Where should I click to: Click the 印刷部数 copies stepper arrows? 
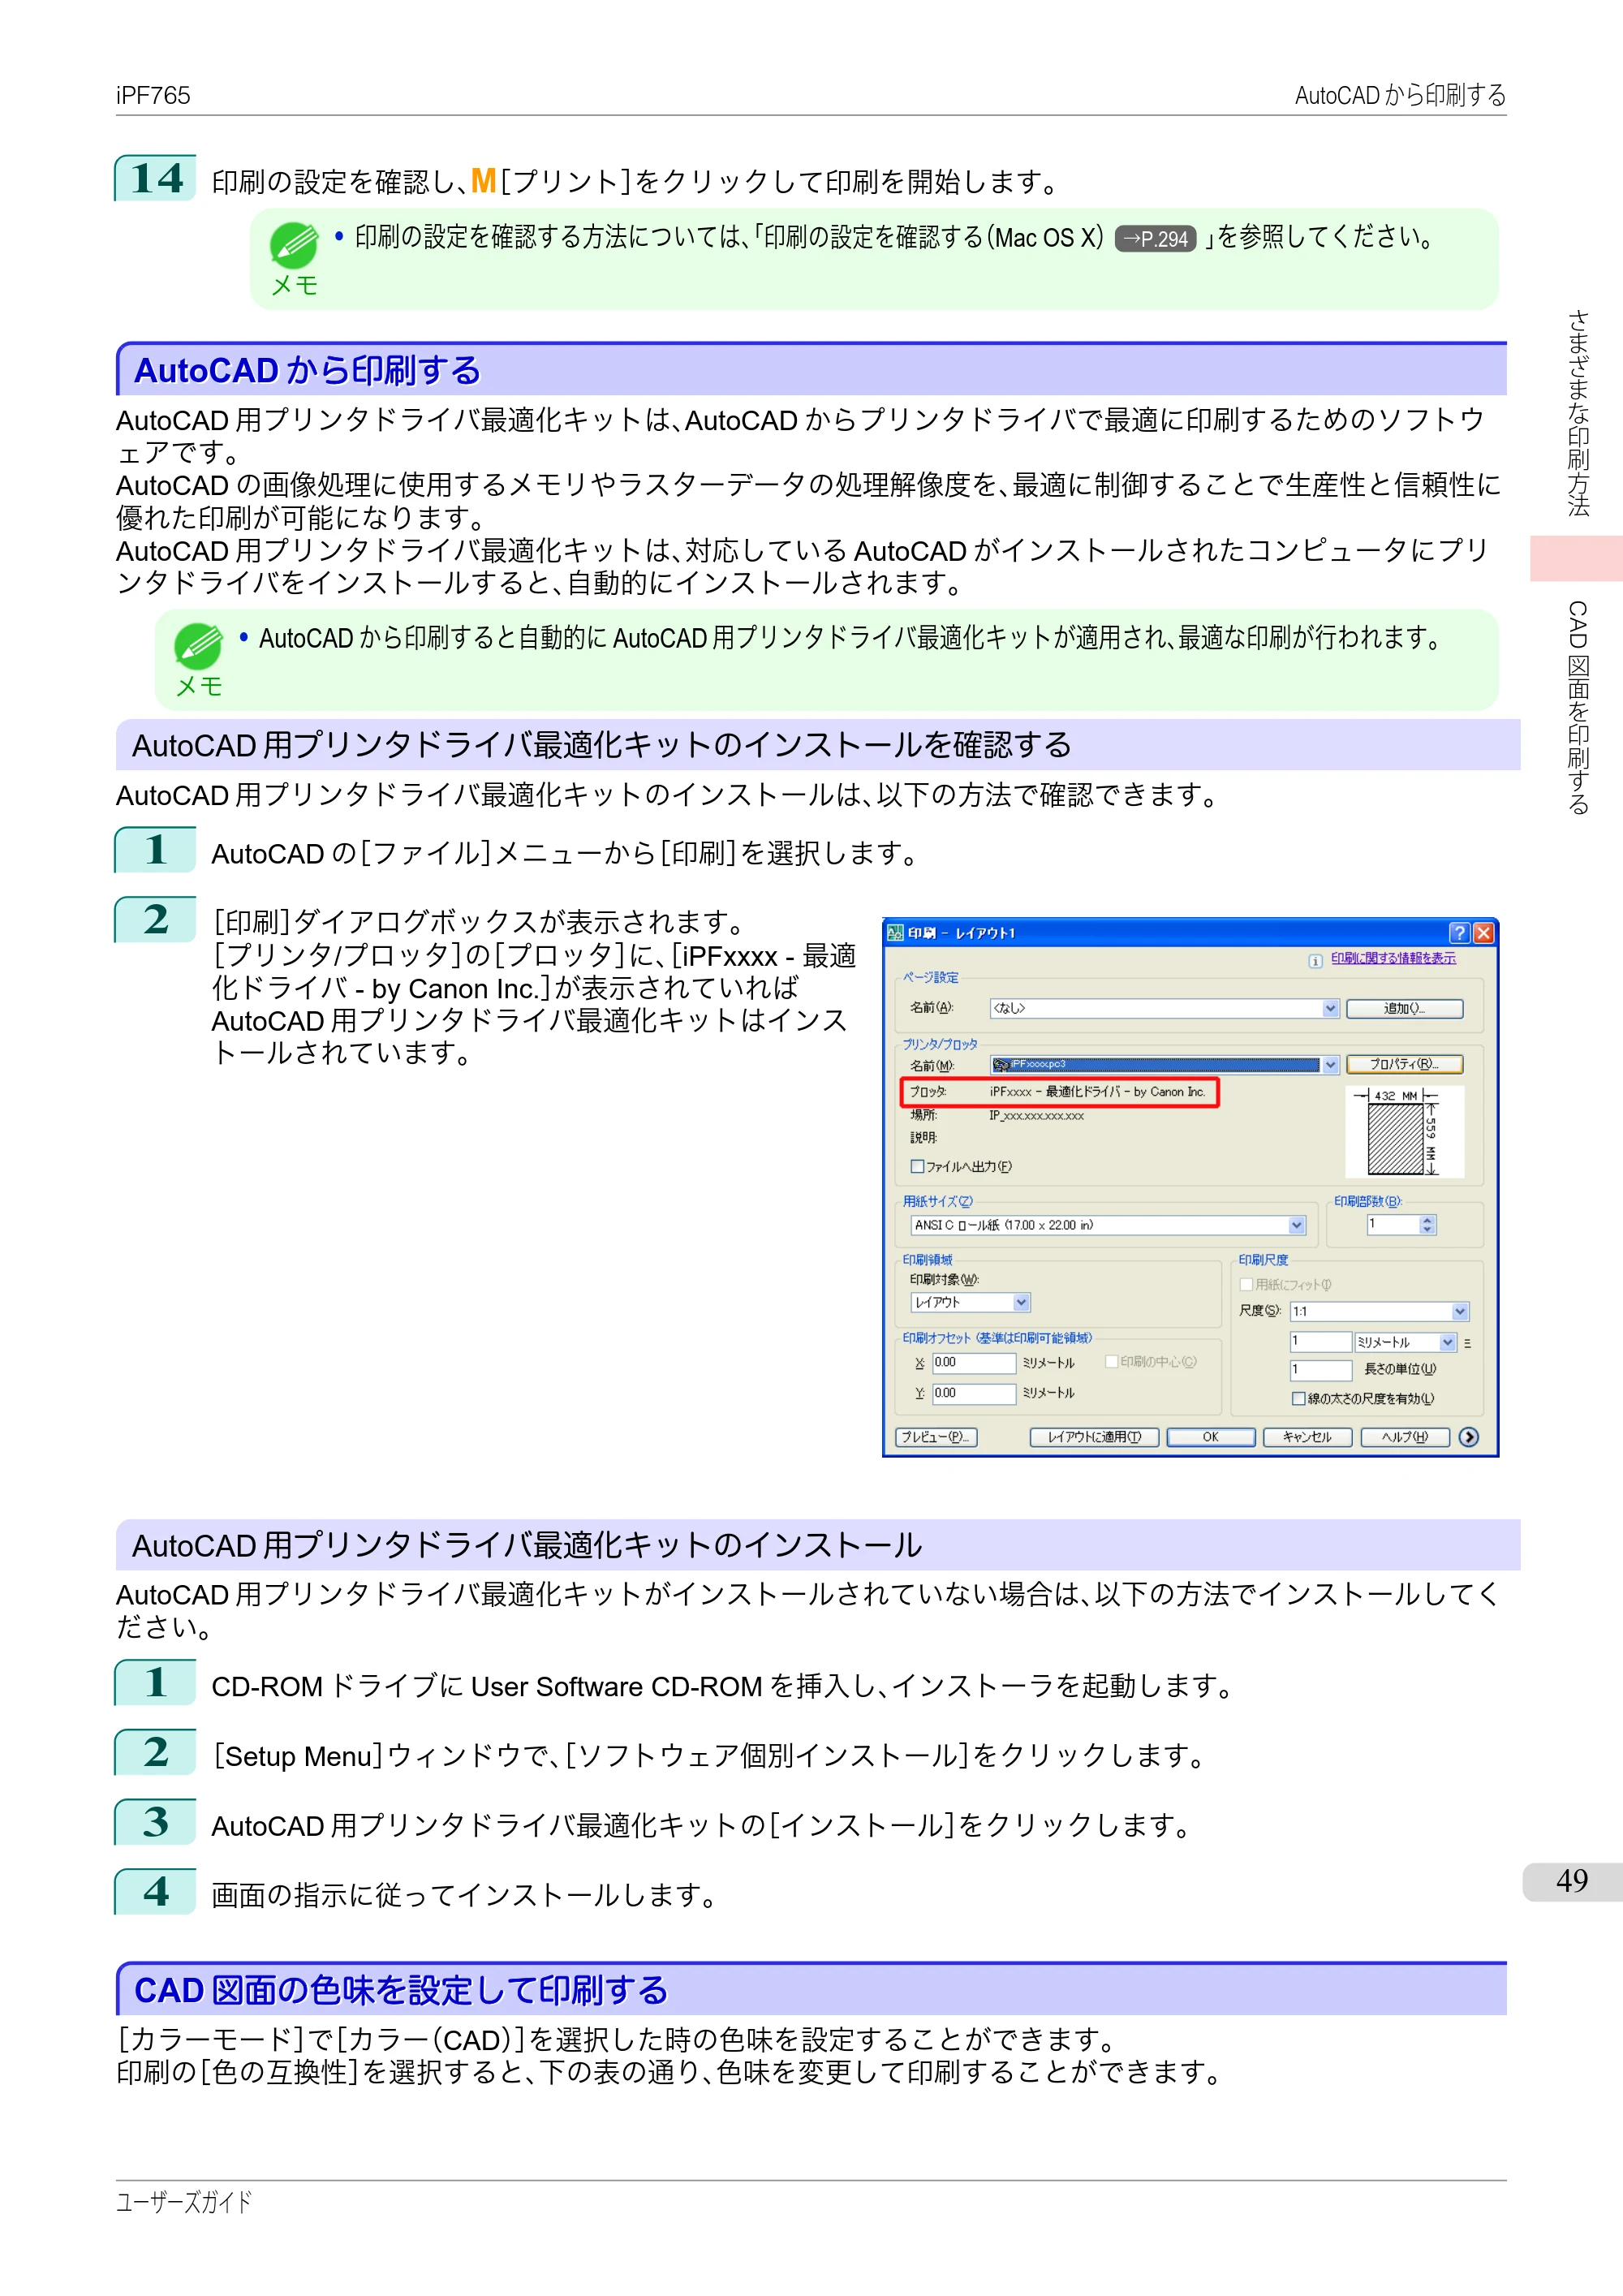click(x=1427, y=1225)
